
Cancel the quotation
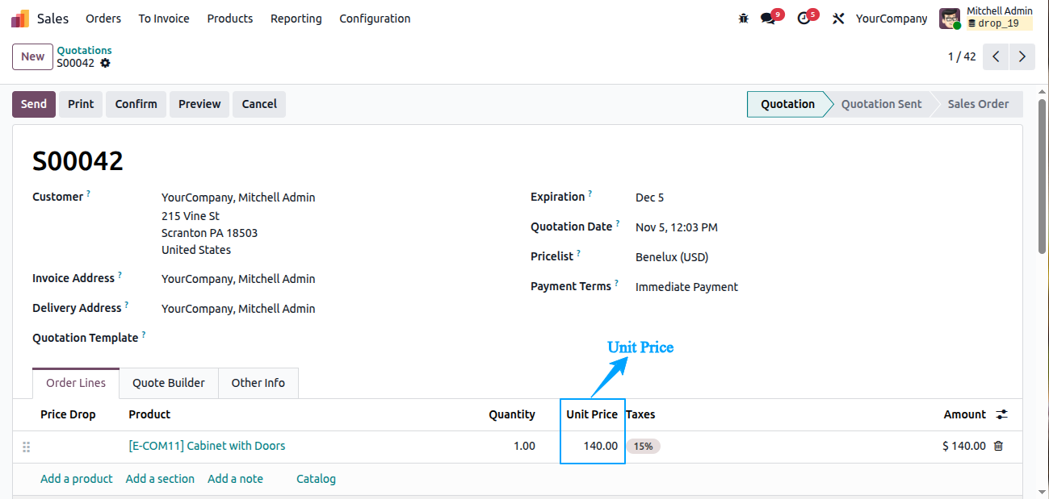pos(259,104)
